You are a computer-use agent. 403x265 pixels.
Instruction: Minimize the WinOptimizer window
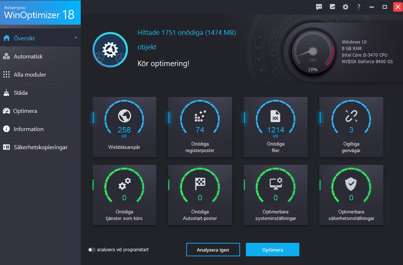click(x=372, y=7)
